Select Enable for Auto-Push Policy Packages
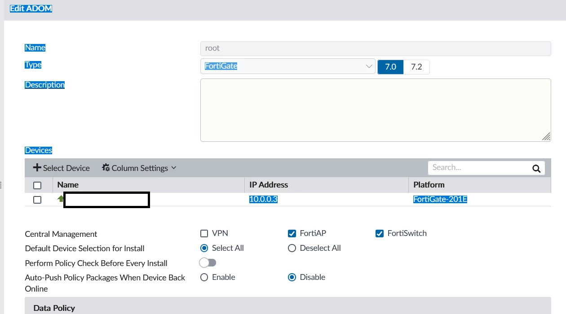 click(x=204, y=277)
